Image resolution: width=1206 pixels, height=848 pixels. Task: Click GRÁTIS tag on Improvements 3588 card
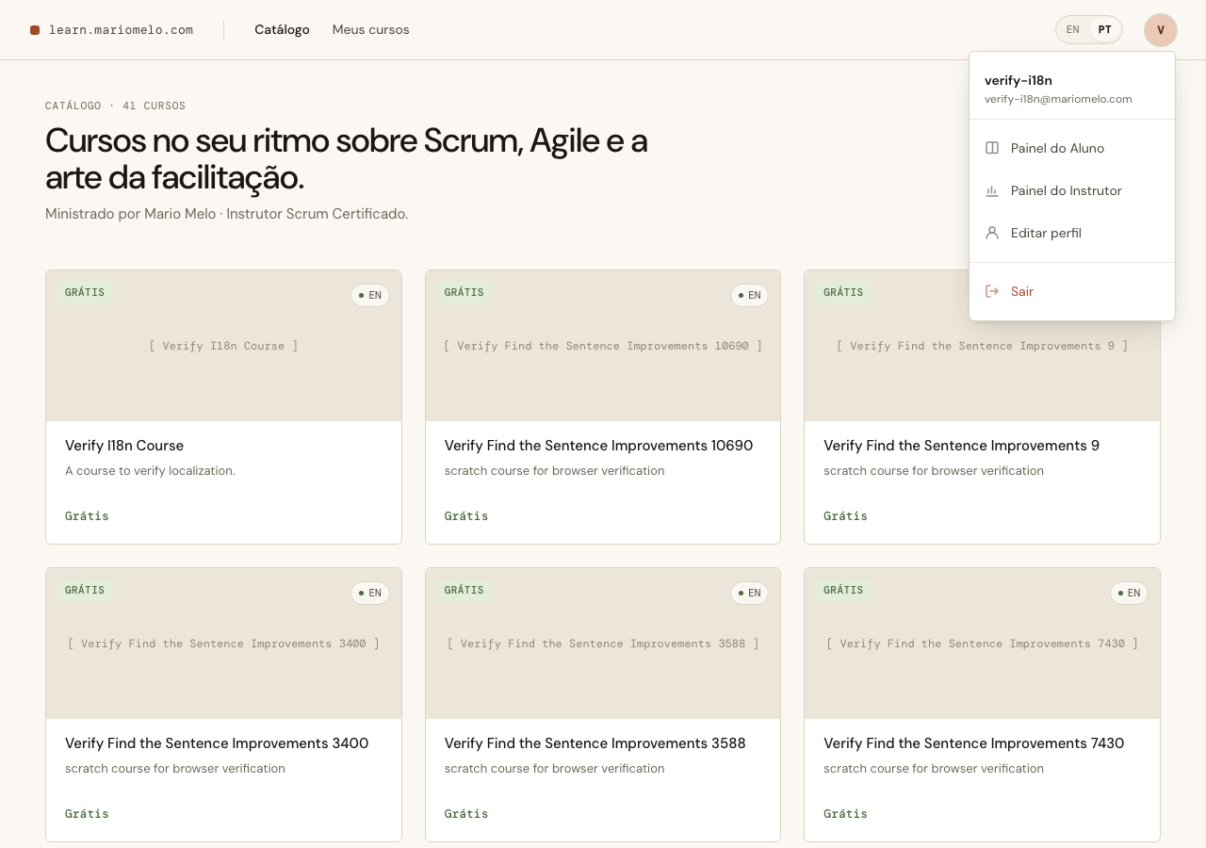(464, 591)
